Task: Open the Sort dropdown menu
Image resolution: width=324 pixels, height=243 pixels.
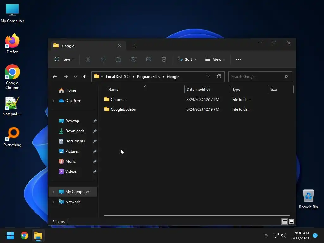Action: click(x=187, y=59)
